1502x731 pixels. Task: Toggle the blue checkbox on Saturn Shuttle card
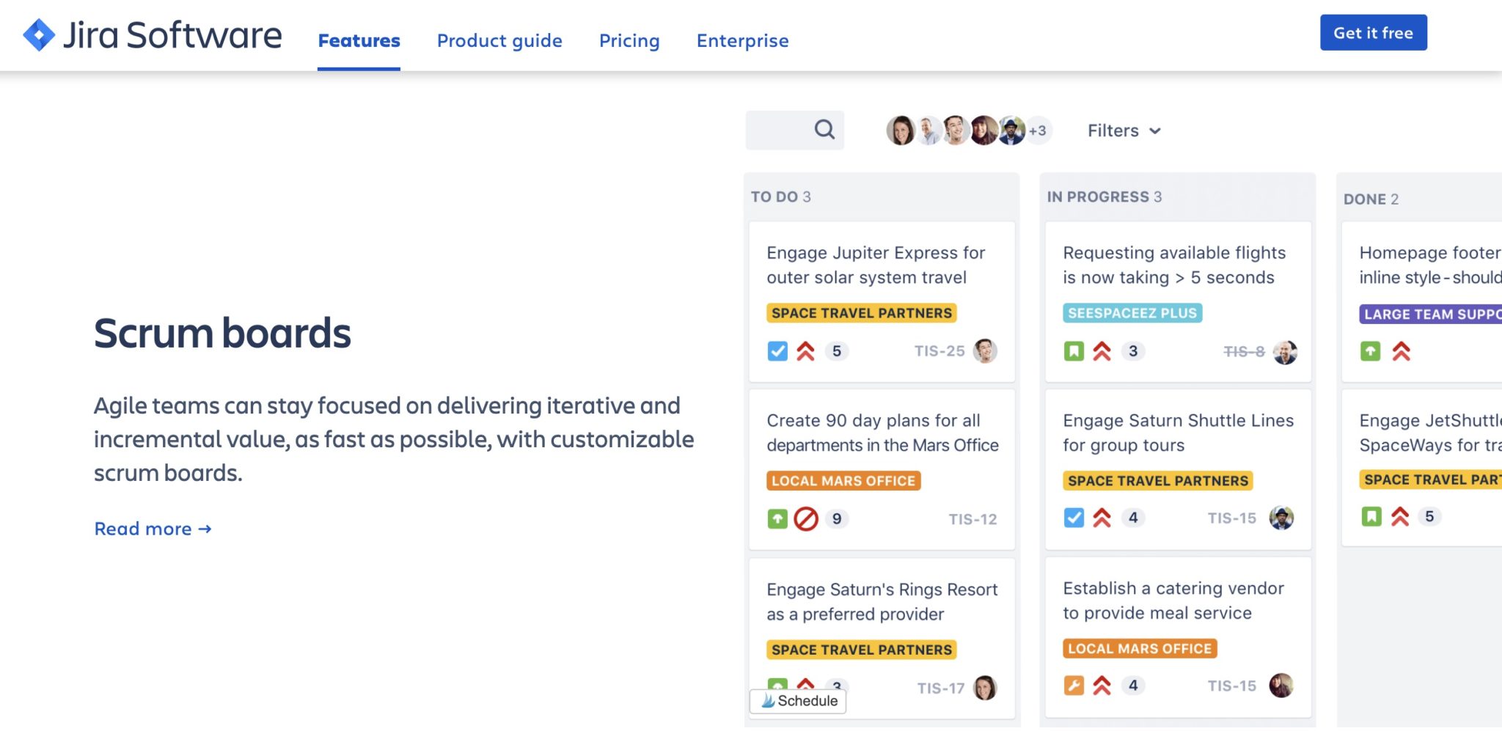coord(1074,518)
